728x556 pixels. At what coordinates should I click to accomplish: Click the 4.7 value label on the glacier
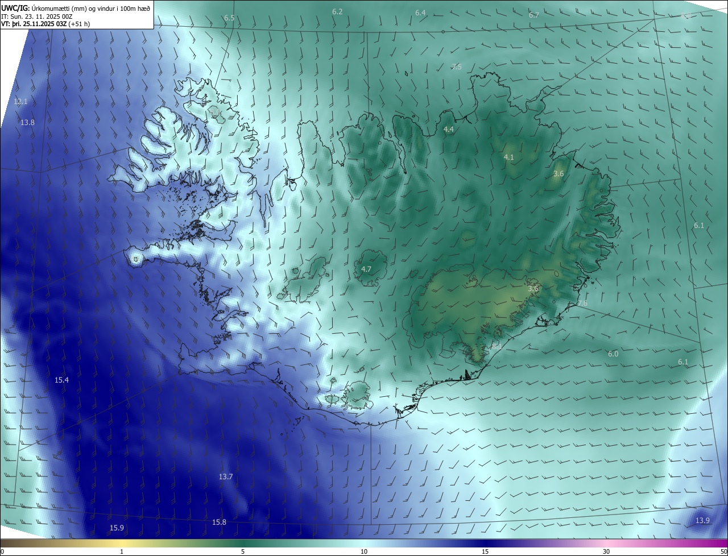tap(366, 269)
